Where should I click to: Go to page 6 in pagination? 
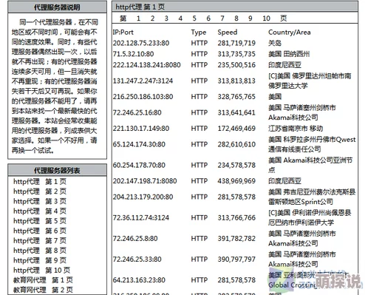coord(208,18)
